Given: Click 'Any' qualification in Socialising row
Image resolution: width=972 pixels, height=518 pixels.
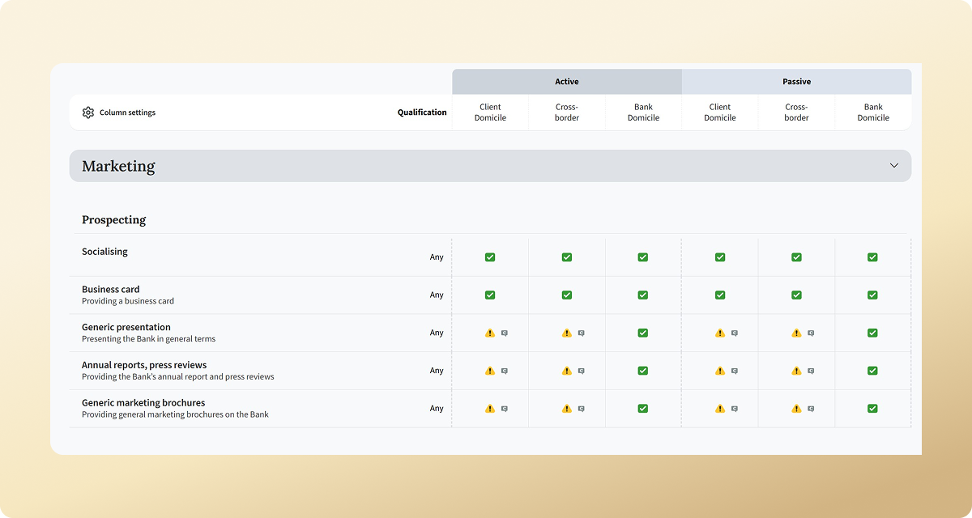Looking at the screenshot, I should 437,257.
